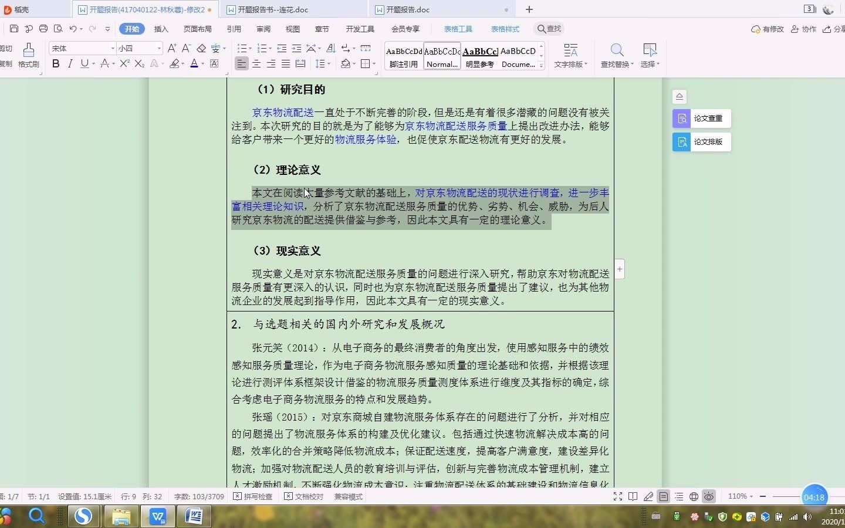Click the Print icon in quick access toolbar
845x528 pixels.
43,29
